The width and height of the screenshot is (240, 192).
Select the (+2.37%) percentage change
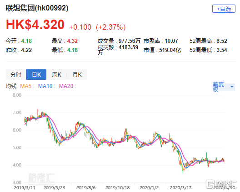pos(110,27)
